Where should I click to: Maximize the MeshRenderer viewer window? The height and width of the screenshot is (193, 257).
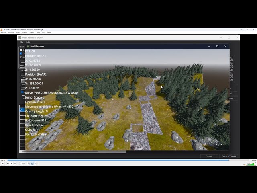click(217, 47)
